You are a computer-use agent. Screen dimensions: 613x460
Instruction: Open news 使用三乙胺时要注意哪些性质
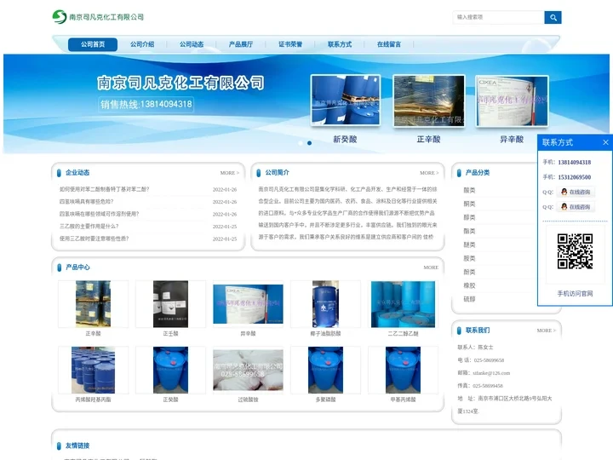pos(95,239)
